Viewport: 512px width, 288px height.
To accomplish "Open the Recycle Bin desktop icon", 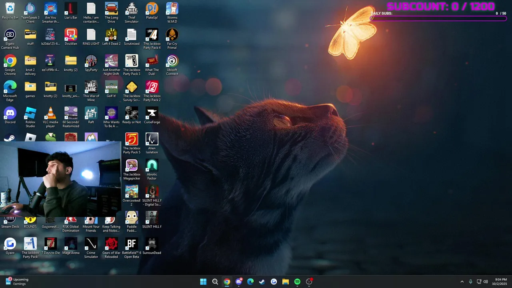I will (x=10, y=11).
